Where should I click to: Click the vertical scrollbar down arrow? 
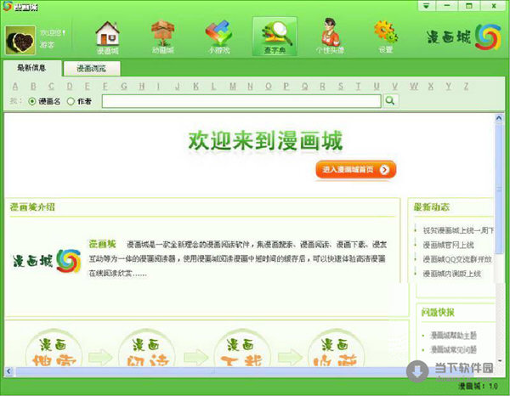click(499, 360)
